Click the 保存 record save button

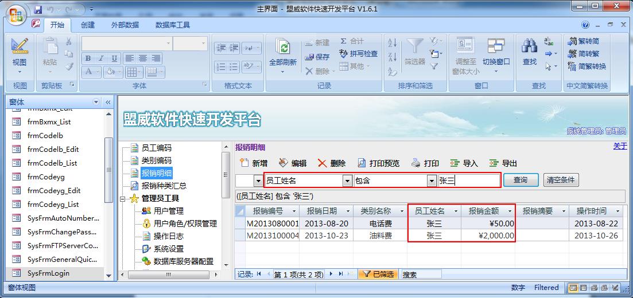coord(317,57)
